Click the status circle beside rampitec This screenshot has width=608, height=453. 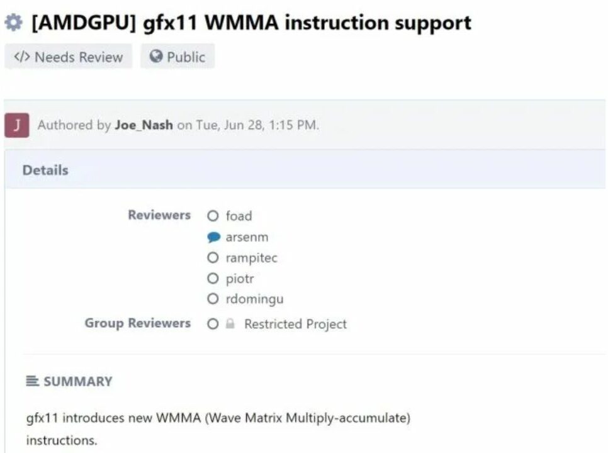point(213,257)
